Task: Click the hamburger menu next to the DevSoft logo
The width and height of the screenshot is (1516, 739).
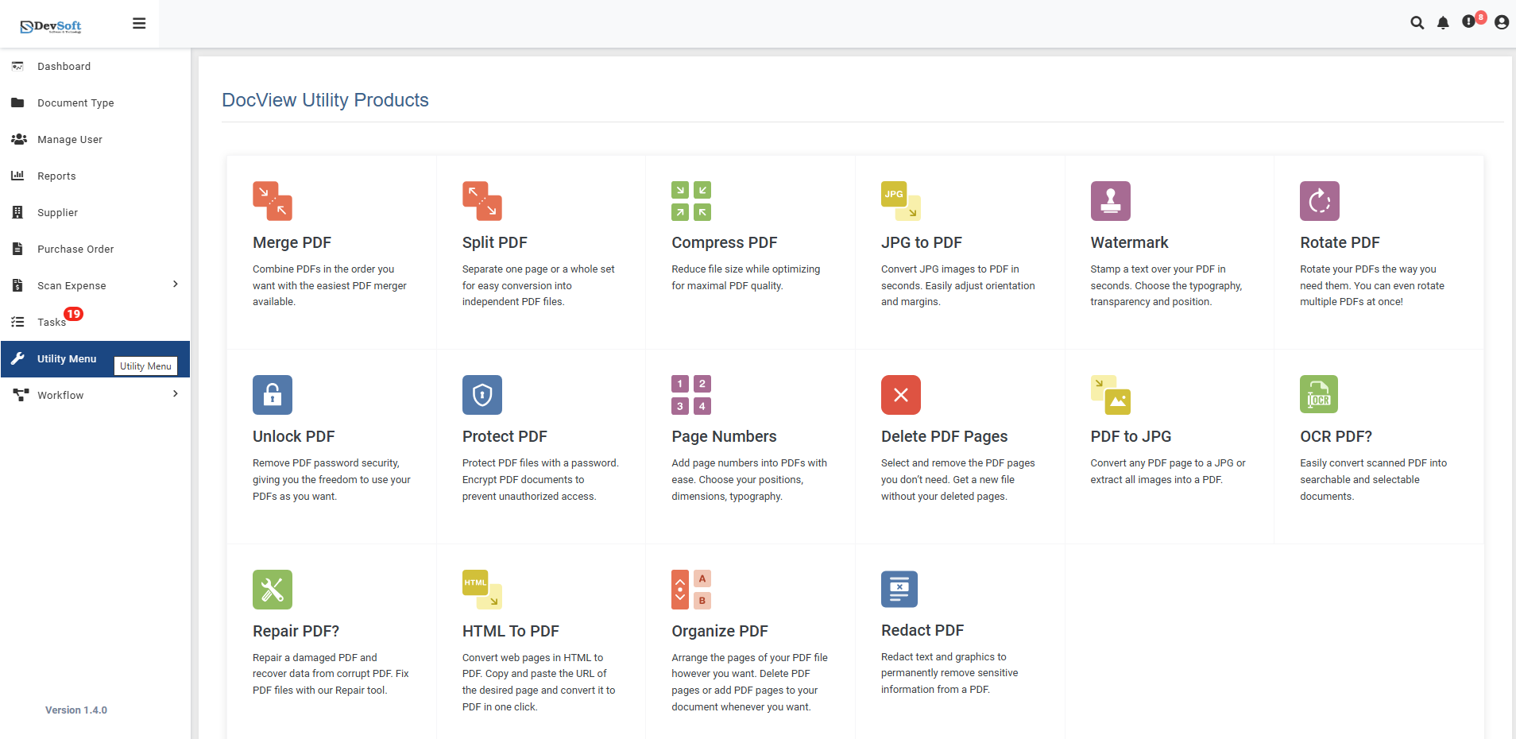Action: point(139,23)
